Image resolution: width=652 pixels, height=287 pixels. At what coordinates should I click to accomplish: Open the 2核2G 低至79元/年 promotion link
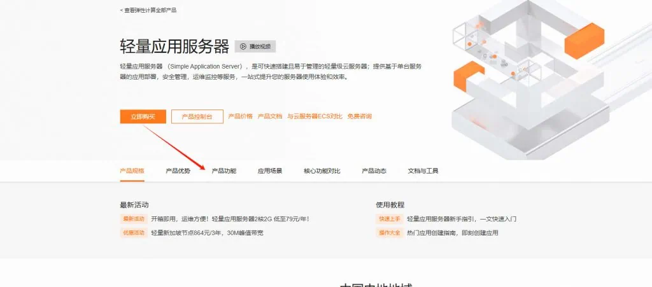click(x=230, y=219)
